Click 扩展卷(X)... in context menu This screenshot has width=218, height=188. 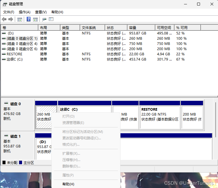click(x=86, y=154)
